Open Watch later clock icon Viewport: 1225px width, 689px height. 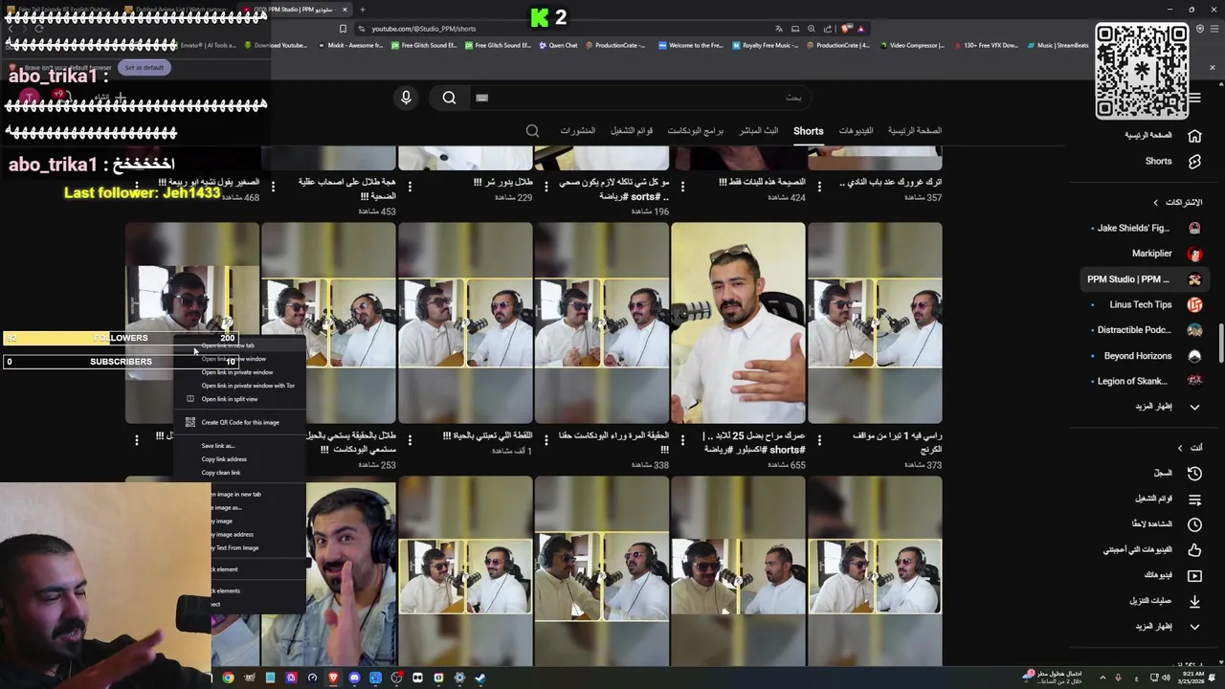click(1194, 524)
